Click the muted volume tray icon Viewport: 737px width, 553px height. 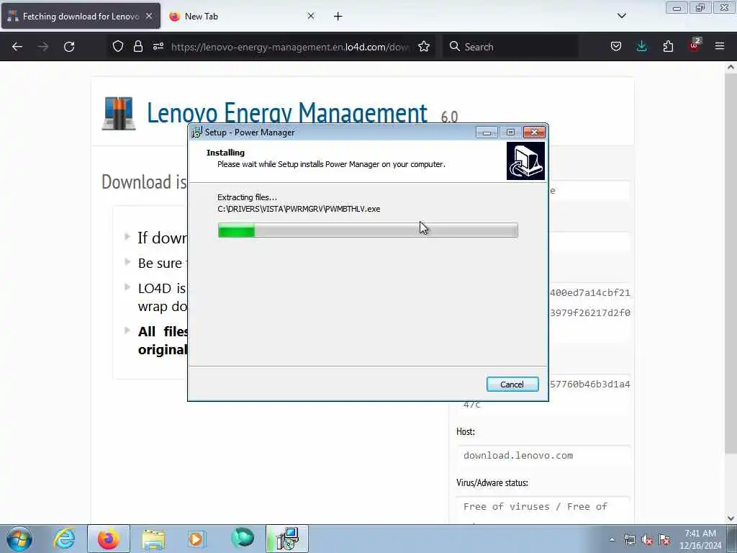[647, 540]
